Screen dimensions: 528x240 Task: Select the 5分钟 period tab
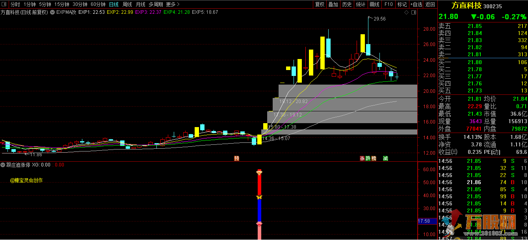click(x=45, y=4)
